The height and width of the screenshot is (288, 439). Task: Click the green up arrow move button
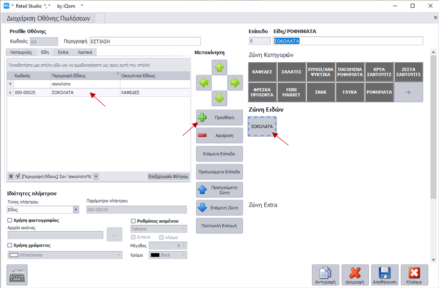(219, 67)
